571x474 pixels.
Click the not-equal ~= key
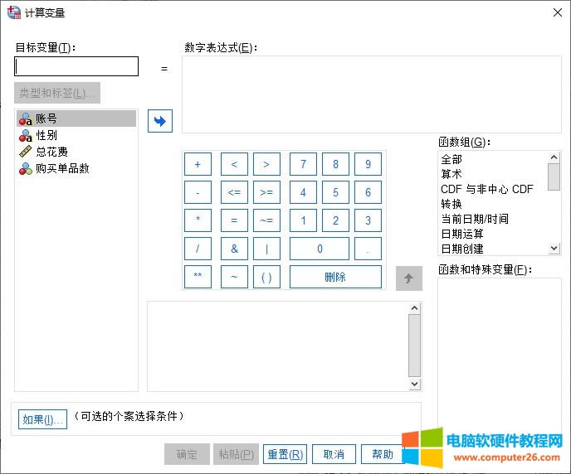coord(266,220)
